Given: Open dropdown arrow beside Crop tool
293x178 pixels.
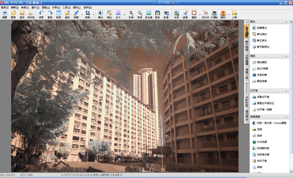Looking at the screenshot, I should point(93,14).
